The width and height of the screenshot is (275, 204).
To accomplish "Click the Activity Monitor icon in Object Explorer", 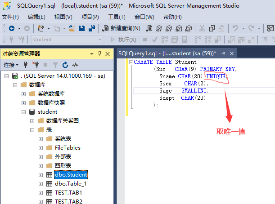I will (75, 65).
